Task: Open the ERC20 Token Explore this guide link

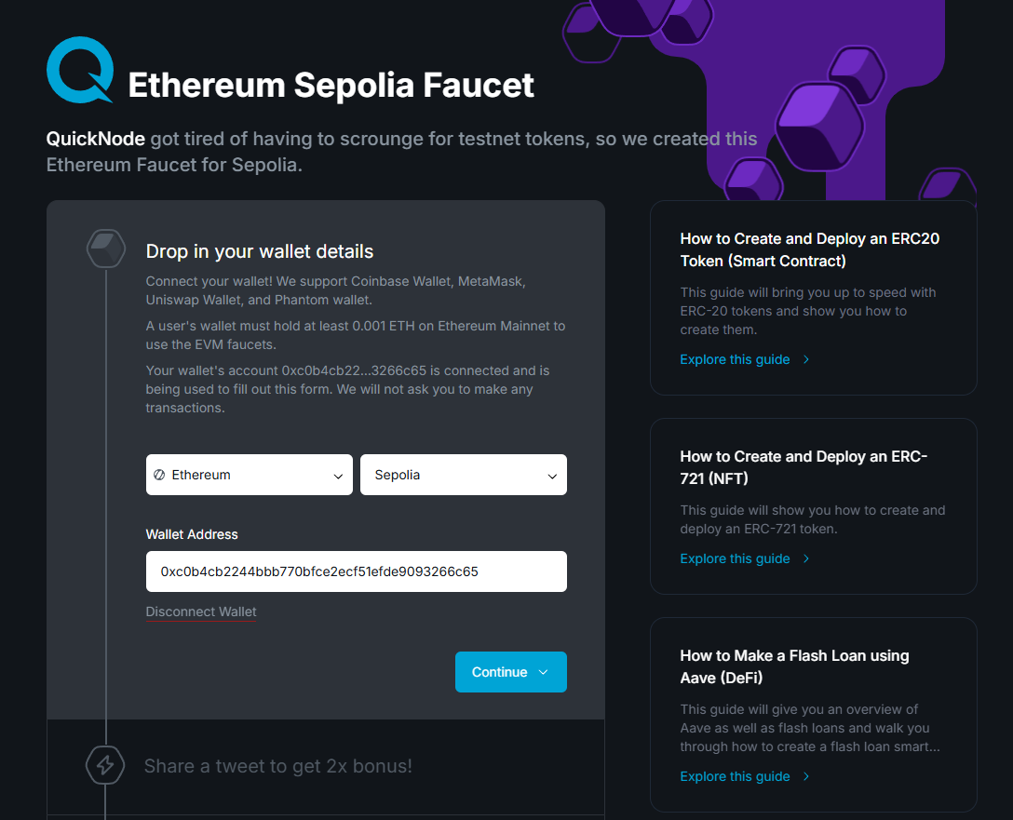Action: (735, 359)
